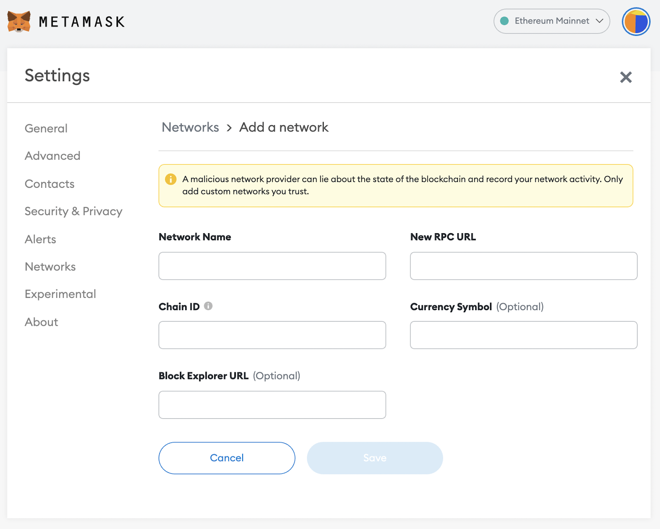Screen dimensions: 660x529
Task: Open the Contacts settings section
Action: (49, 184)
